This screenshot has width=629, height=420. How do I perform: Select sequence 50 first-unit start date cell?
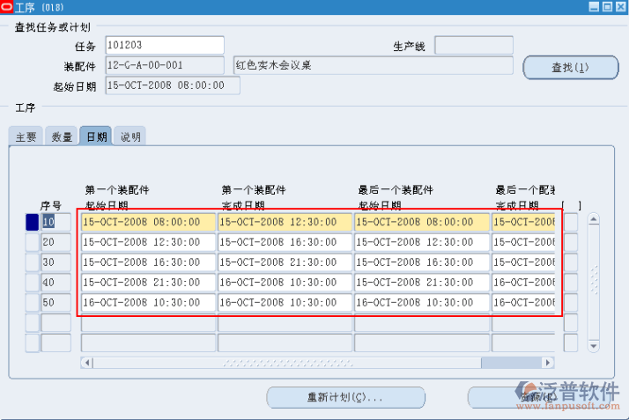[148, 303]
